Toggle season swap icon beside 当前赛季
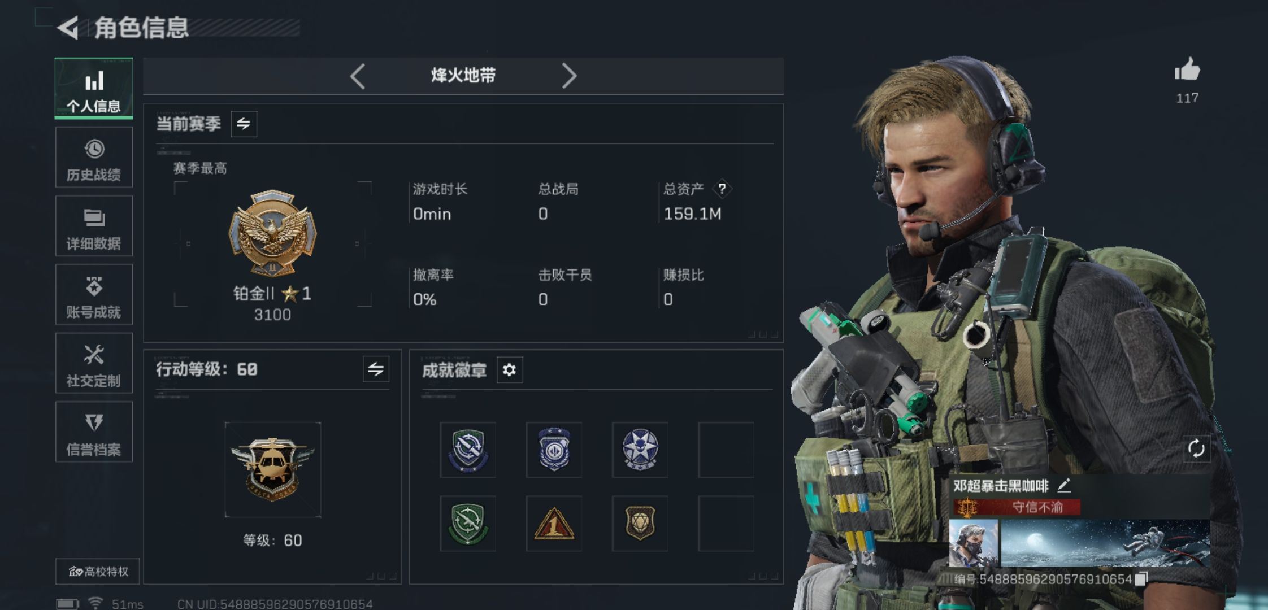The height and width of the screenshot is (610, 1268). (x=244, y=124)
